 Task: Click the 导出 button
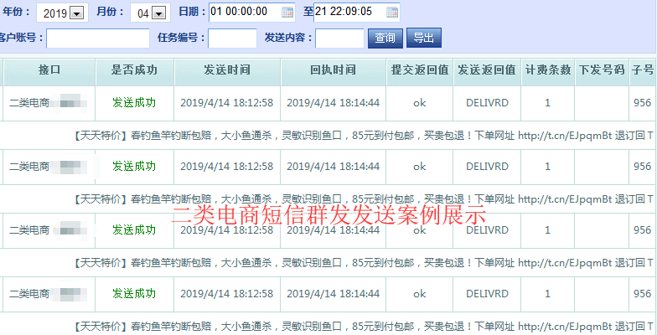(x=424, y=39)
